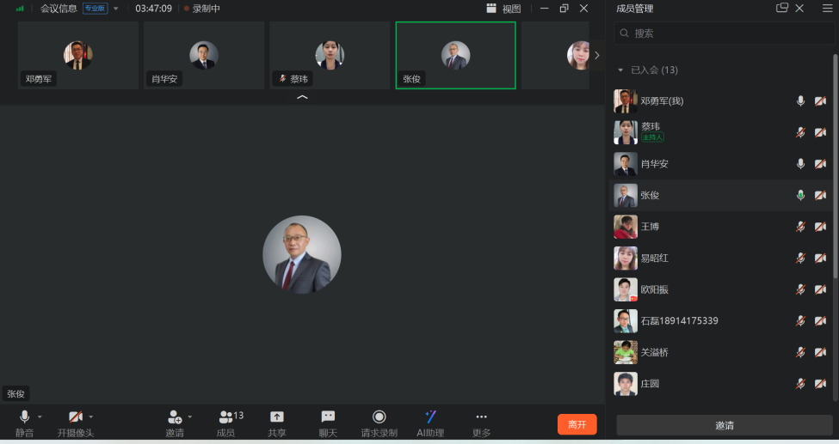Open the 视图 view layout menu

coord(503,9)
